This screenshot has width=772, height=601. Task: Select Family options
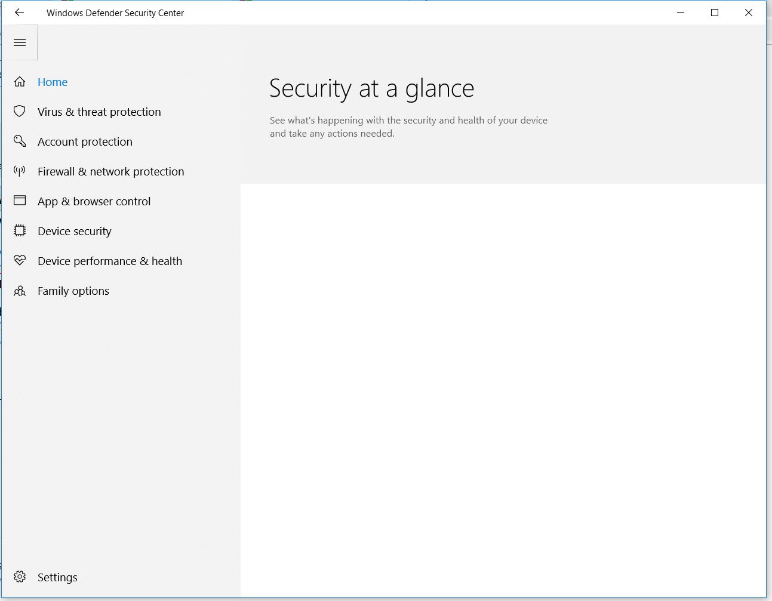click(73, 291)
